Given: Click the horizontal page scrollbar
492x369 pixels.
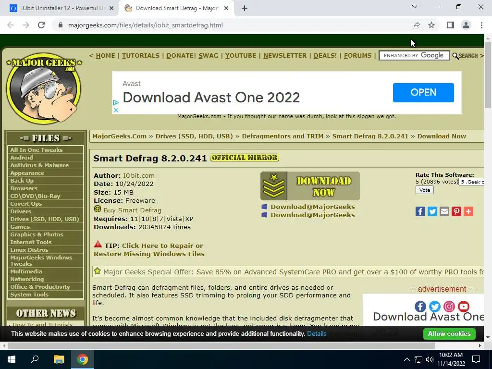Looking at the screenshot, I should click(221, 346).
